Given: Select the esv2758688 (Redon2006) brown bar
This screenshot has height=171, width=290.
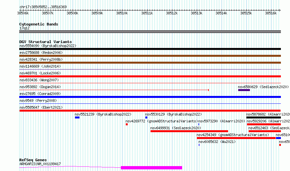Looking at the screenshot, I should 150,56.
